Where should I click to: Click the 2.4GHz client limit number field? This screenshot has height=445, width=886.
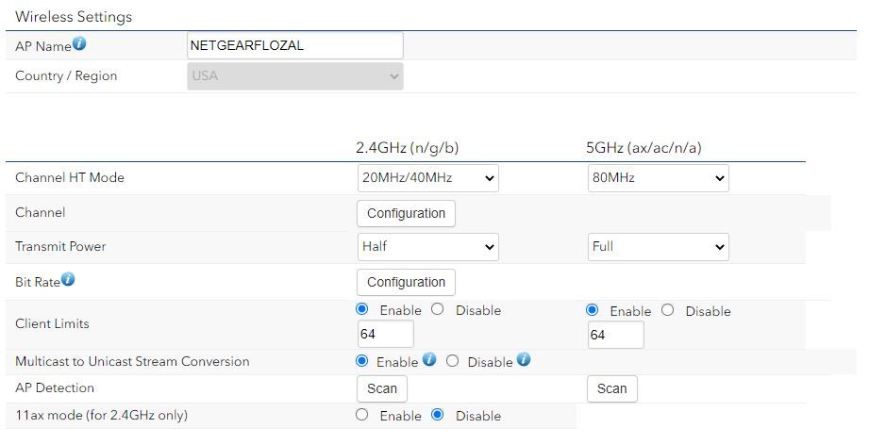tap(385, 334)
